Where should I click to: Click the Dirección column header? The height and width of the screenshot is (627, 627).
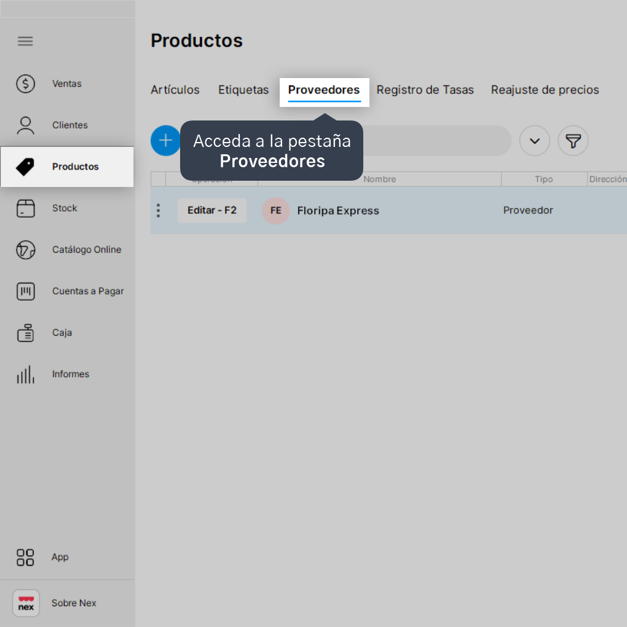(607, 179)
